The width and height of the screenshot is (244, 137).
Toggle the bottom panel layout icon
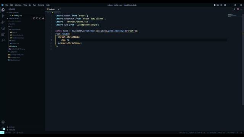click(218, 5)
